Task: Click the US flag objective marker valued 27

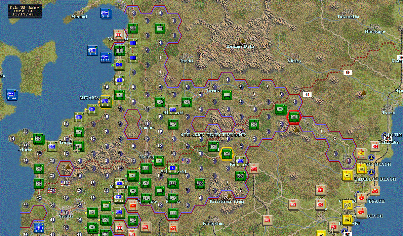Action: [x=52, y=190]
